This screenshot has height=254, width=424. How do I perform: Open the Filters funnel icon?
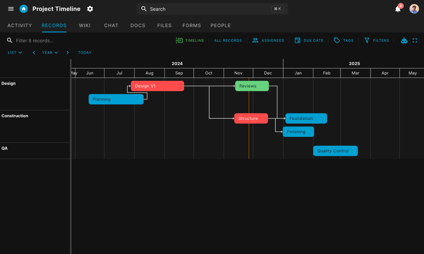pos(367,40)
